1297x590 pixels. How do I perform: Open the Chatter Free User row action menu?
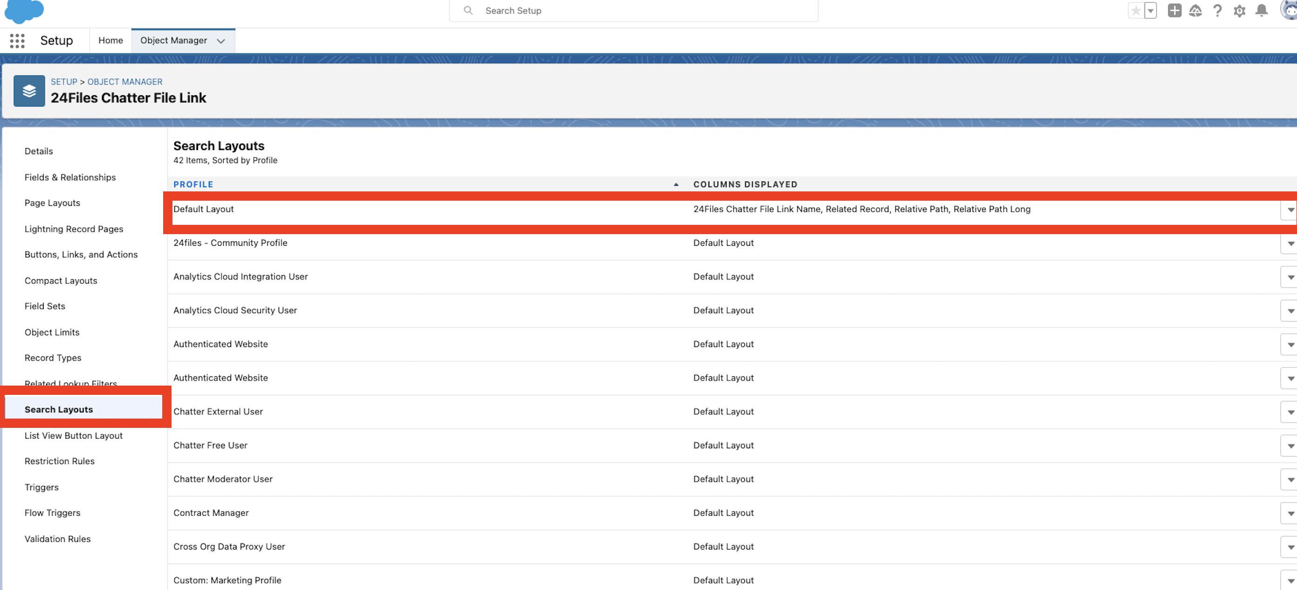1290,446
